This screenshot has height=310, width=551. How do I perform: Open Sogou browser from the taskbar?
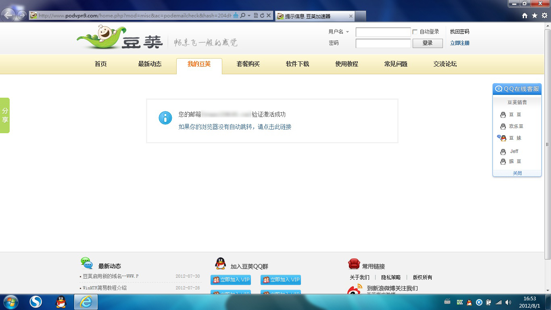[x=36, y=302]
